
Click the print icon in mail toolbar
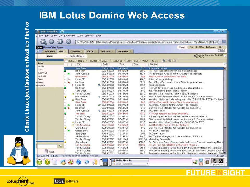coord(169,61)
